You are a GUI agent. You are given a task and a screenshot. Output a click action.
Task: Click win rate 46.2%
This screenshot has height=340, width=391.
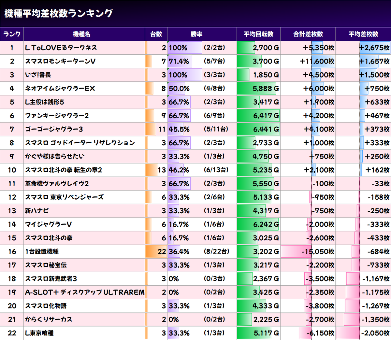179,170
